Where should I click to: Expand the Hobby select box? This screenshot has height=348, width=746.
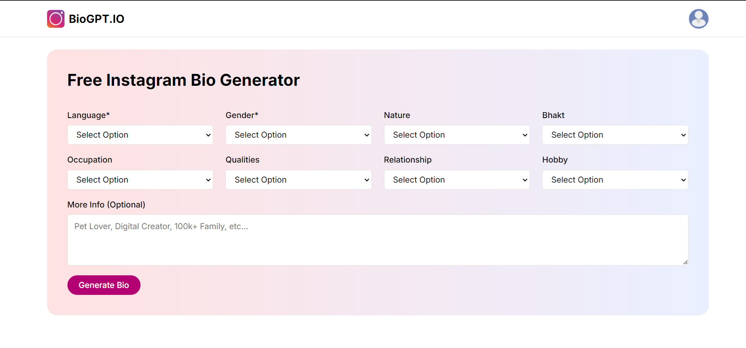615,180
